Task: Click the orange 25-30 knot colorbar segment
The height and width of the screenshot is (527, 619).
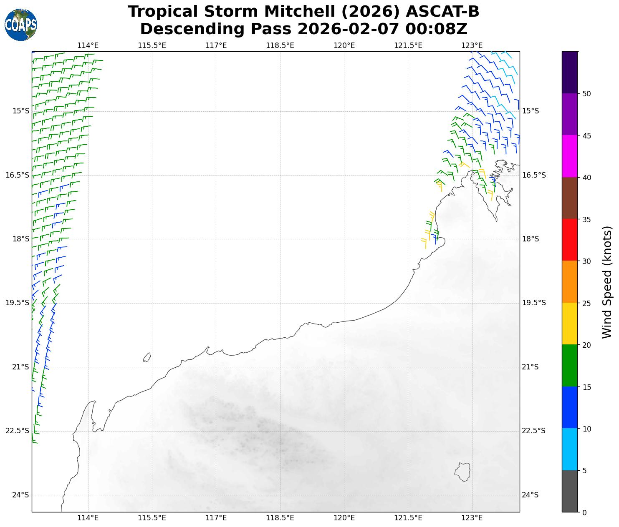Action: [x=570, y=281]
